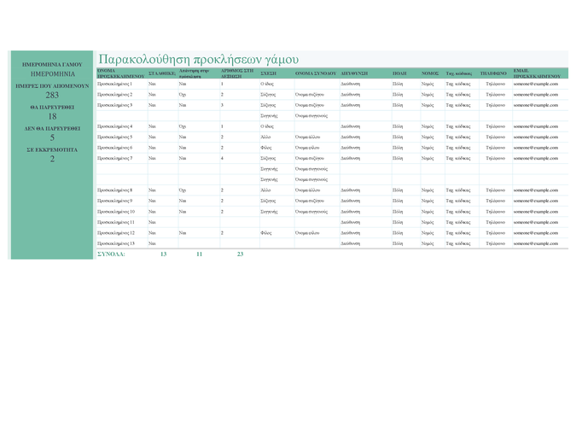Select the title 'Παρακολούθηση προκλήσεων γάμου'

click(198, 59)
